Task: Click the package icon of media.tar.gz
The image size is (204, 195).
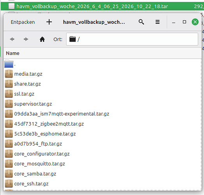Action: tap(9, 74)
